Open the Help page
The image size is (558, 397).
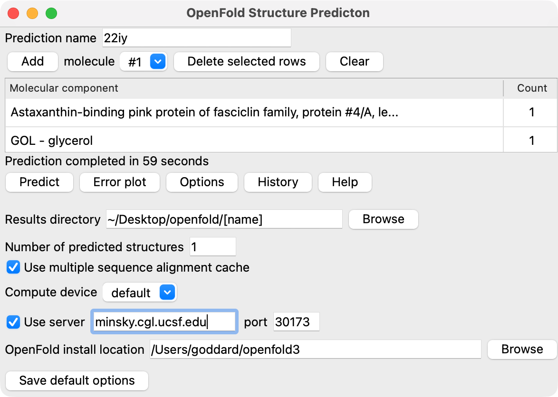[x=345, y=182]
